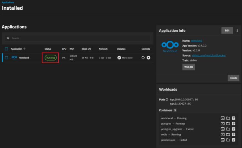View logs for postgres_upgrade container
This screenshot has width=242, height=148.
234,129
